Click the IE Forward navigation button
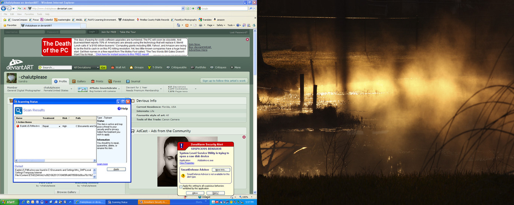The height and width of the screenshot is (205, 514). point(9,8)
